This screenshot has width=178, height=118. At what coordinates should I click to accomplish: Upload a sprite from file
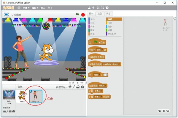point(78,87)
